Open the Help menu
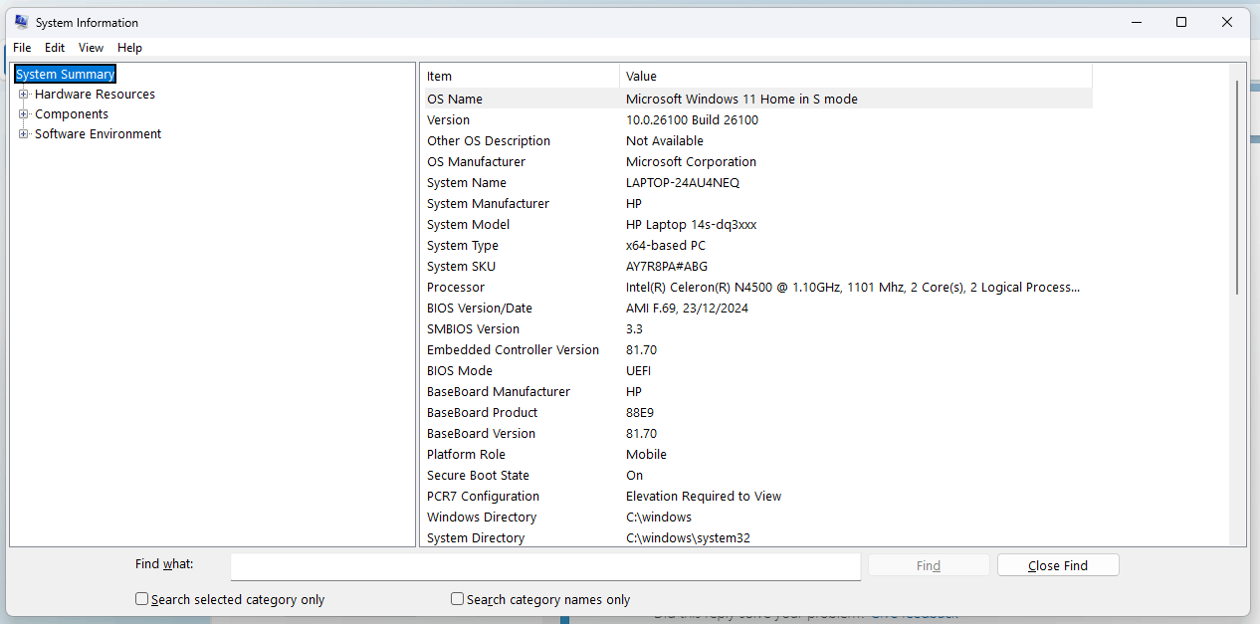Viewport: 1260px width, 624px height. [129, 47]
